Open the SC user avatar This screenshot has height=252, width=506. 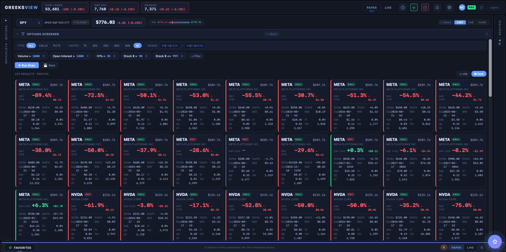point(462,8)
